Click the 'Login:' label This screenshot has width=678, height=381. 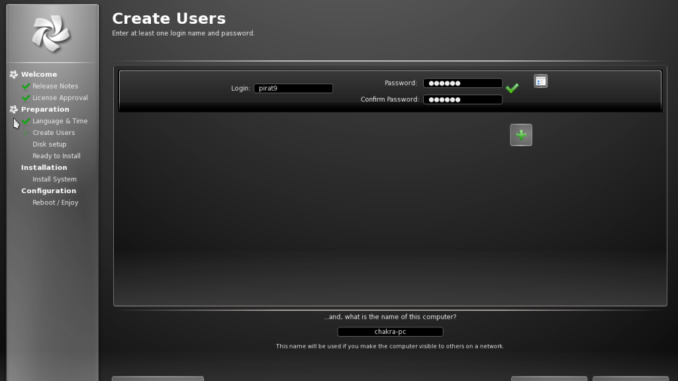tap(240, 88)
